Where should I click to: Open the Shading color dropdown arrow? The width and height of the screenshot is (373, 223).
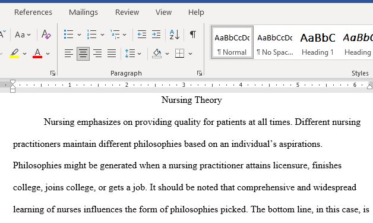click(167, 54)
